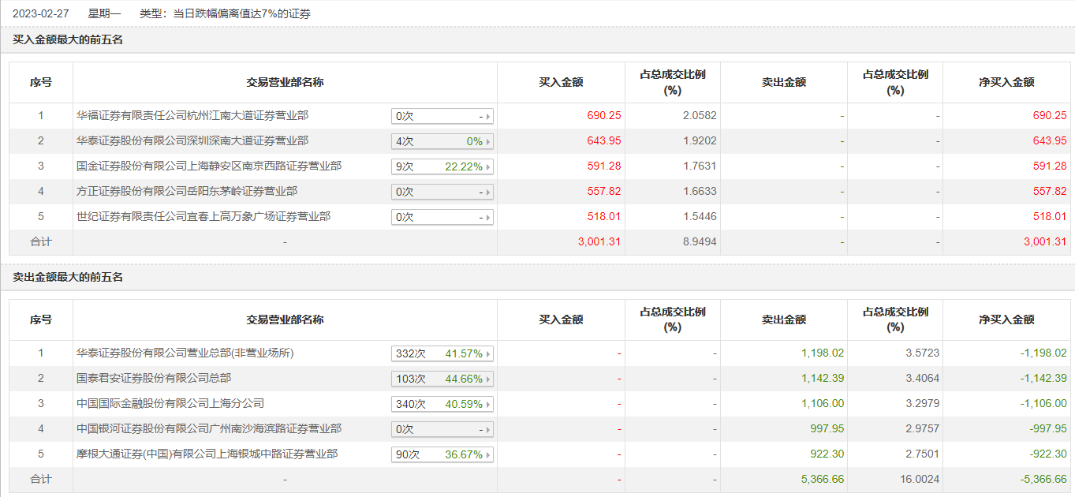Expand the 9次 22.22% stats dropdown

pyautogui.click(x=442, y=166)
